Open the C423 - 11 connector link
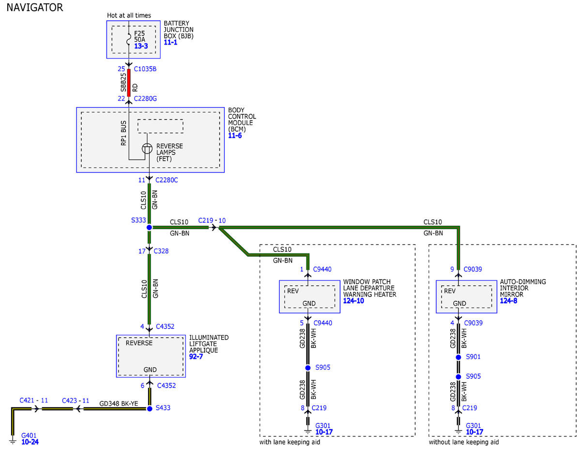 [76, 401]
